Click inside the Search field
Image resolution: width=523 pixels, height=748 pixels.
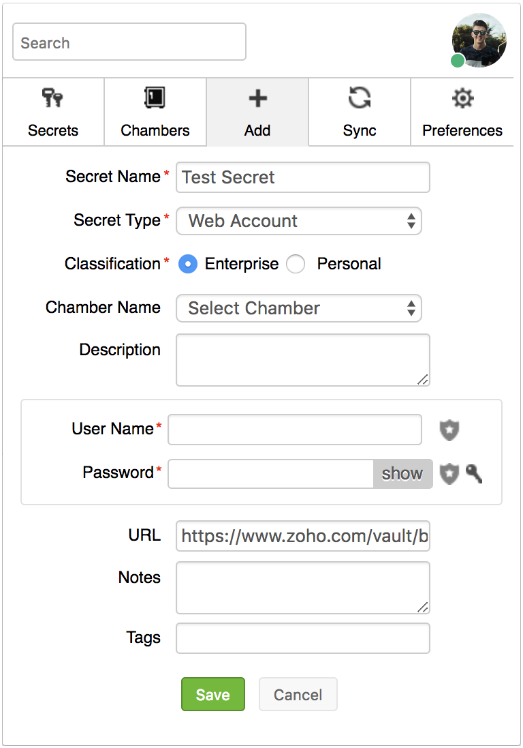pos(129,42)
